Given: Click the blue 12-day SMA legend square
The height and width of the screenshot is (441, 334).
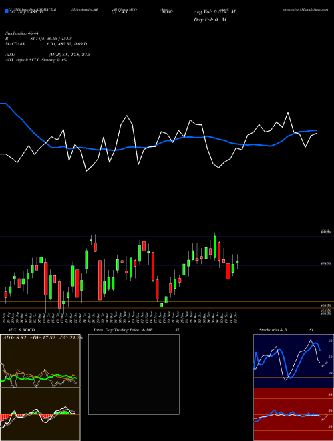Looking at the screenshot, I should tap(7, 11).
